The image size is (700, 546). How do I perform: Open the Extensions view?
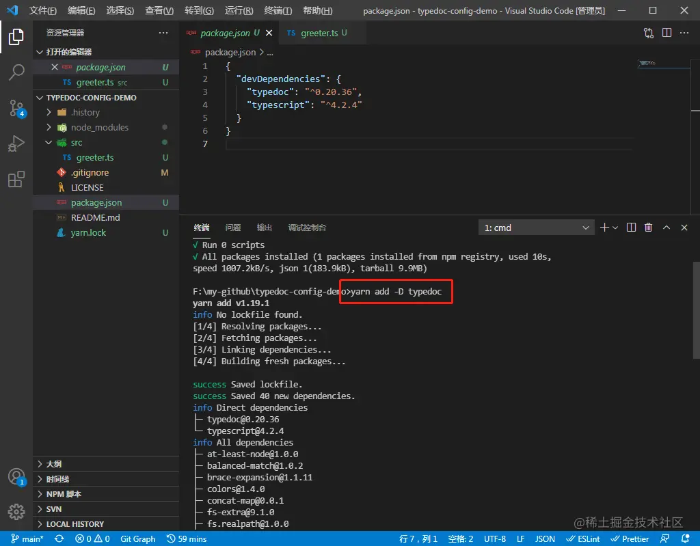click(x=16, y=180)
